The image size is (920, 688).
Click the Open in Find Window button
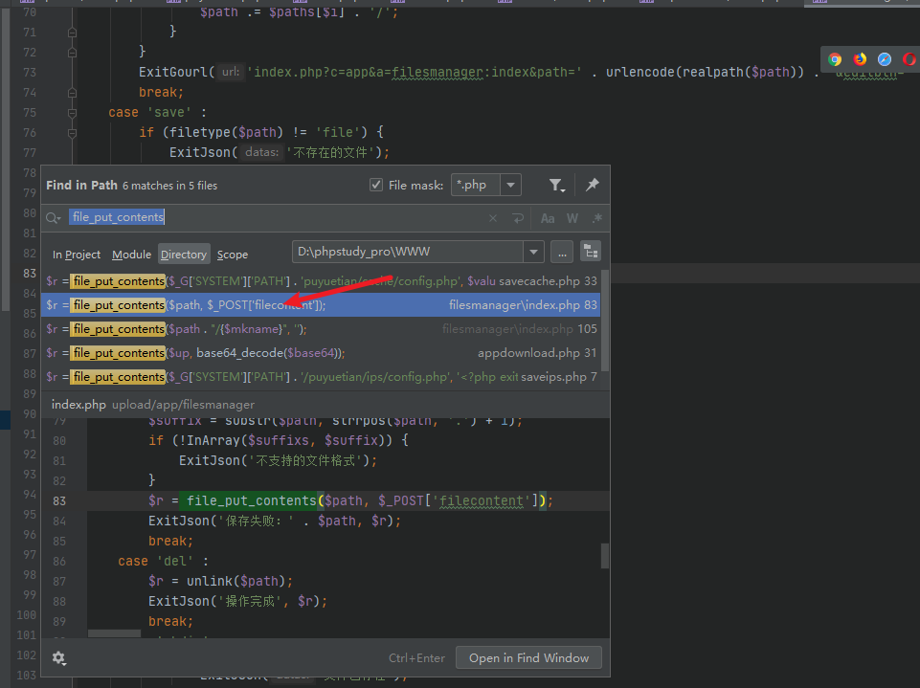528,658
